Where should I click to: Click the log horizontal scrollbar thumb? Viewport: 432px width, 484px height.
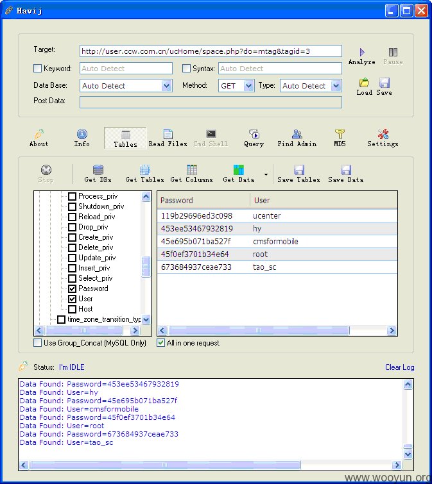pos(165,465)
